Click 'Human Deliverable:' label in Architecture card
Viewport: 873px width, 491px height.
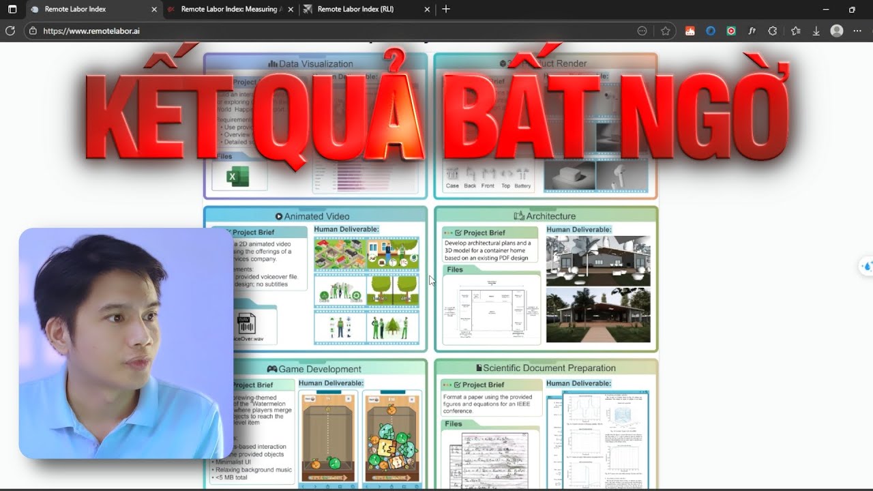(579, 230)
